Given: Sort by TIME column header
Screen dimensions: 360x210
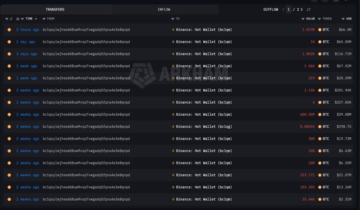Looking at the screenshot, I should click(29, 19).
